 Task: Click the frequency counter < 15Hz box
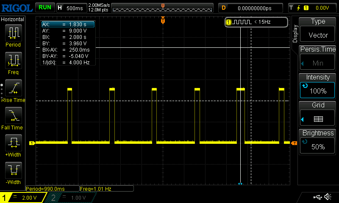coord(256,22)
